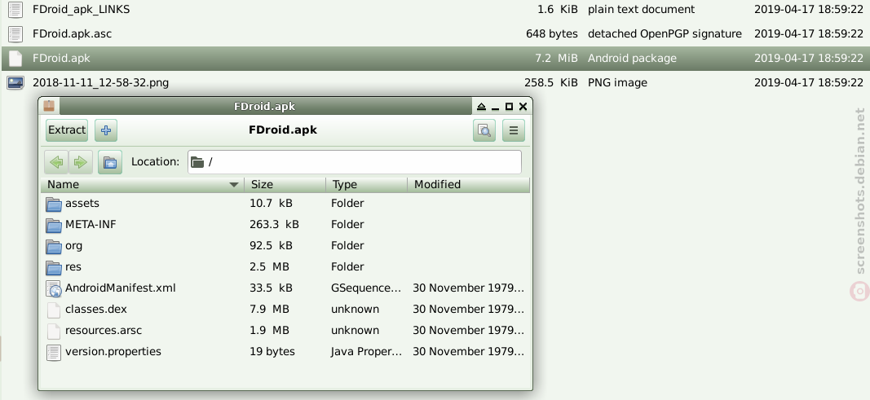
Task: Click the window shade roll-up icon
Action: [x=481, y=107]
